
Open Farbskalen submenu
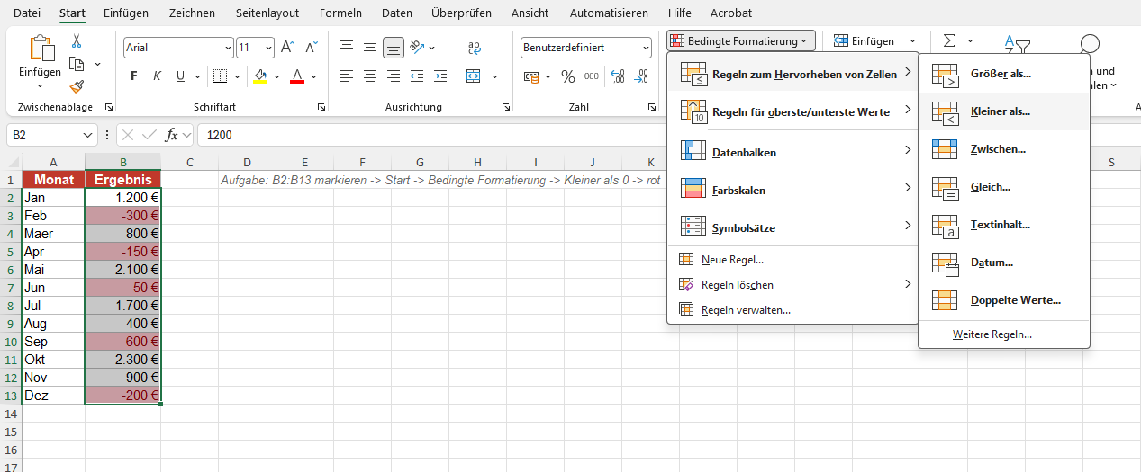coord(792,188)
